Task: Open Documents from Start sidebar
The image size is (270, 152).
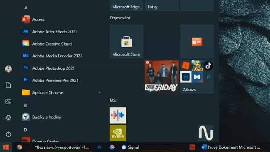Action: point(8,85)
